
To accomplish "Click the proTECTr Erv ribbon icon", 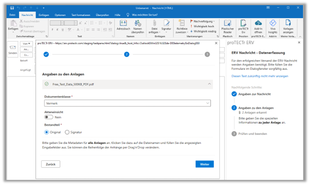I will 243,23.
